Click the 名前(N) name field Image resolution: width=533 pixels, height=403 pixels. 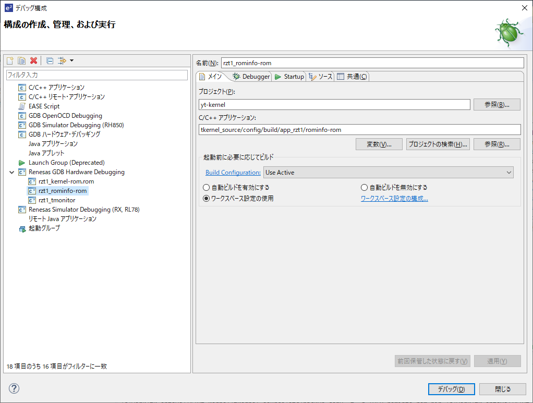372,63
